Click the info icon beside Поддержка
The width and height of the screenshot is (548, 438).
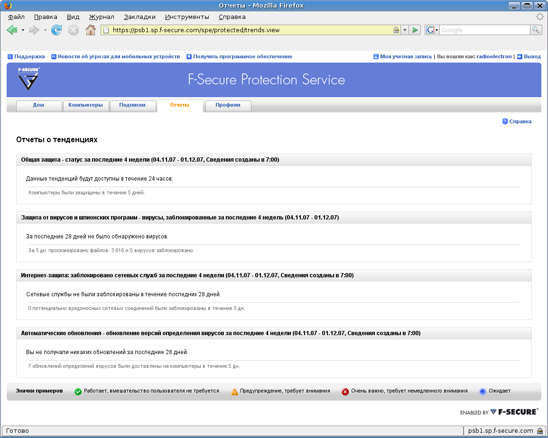coord(10,56)
